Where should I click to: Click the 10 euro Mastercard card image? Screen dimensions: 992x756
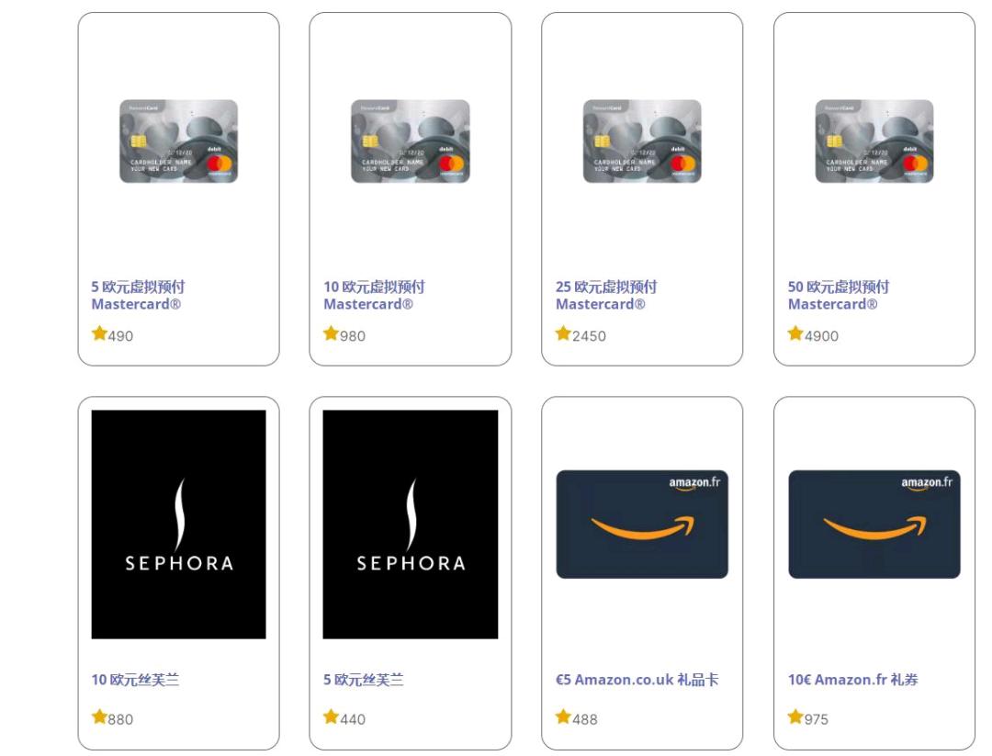pos(411,141)
